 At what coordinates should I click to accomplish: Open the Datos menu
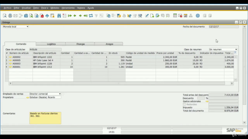36,8
